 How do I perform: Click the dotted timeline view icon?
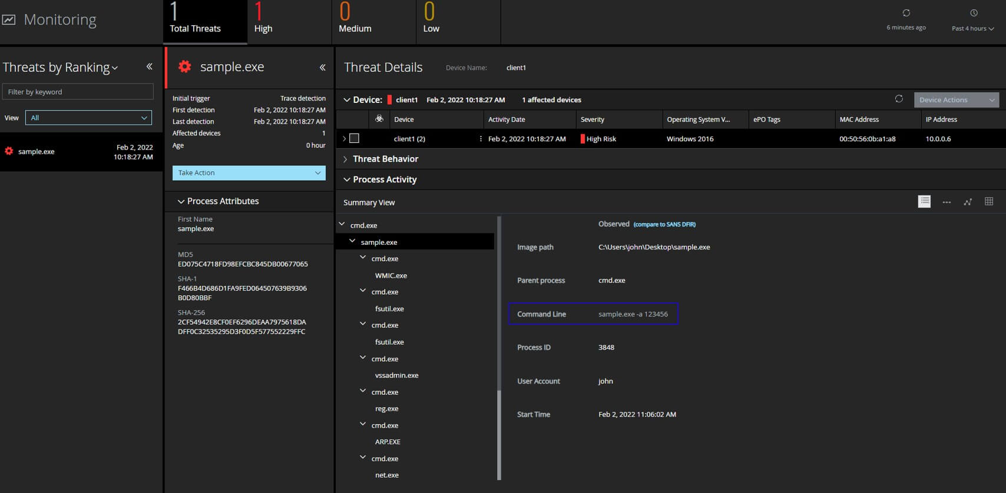[947, 202]
